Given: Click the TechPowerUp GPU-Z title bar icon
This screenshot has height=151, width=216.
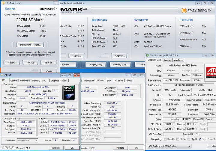Looking at the screenshot, I should 148,55.
